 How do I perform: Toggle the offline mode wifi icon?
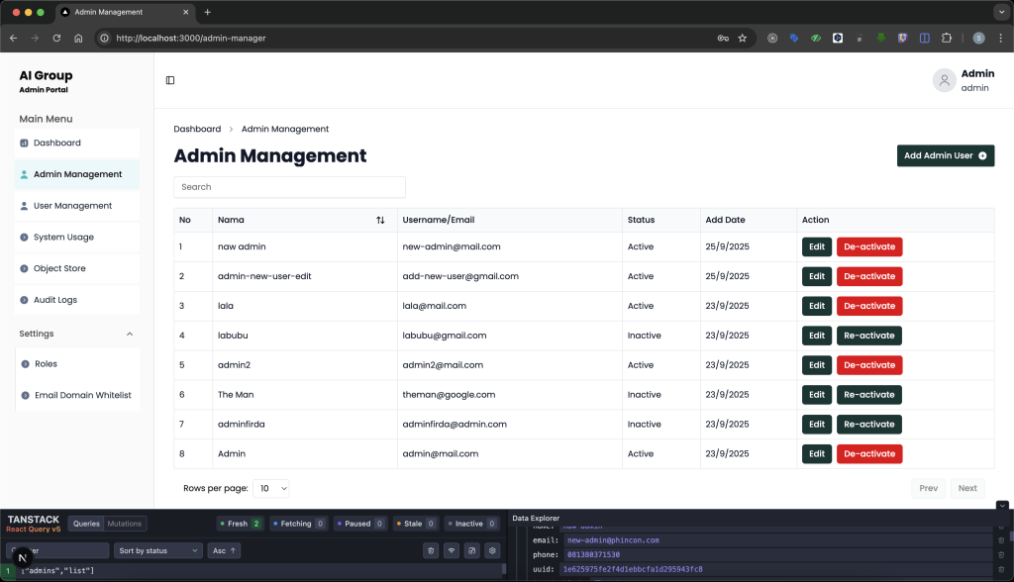pyautogui.click(x=451, y=550)
